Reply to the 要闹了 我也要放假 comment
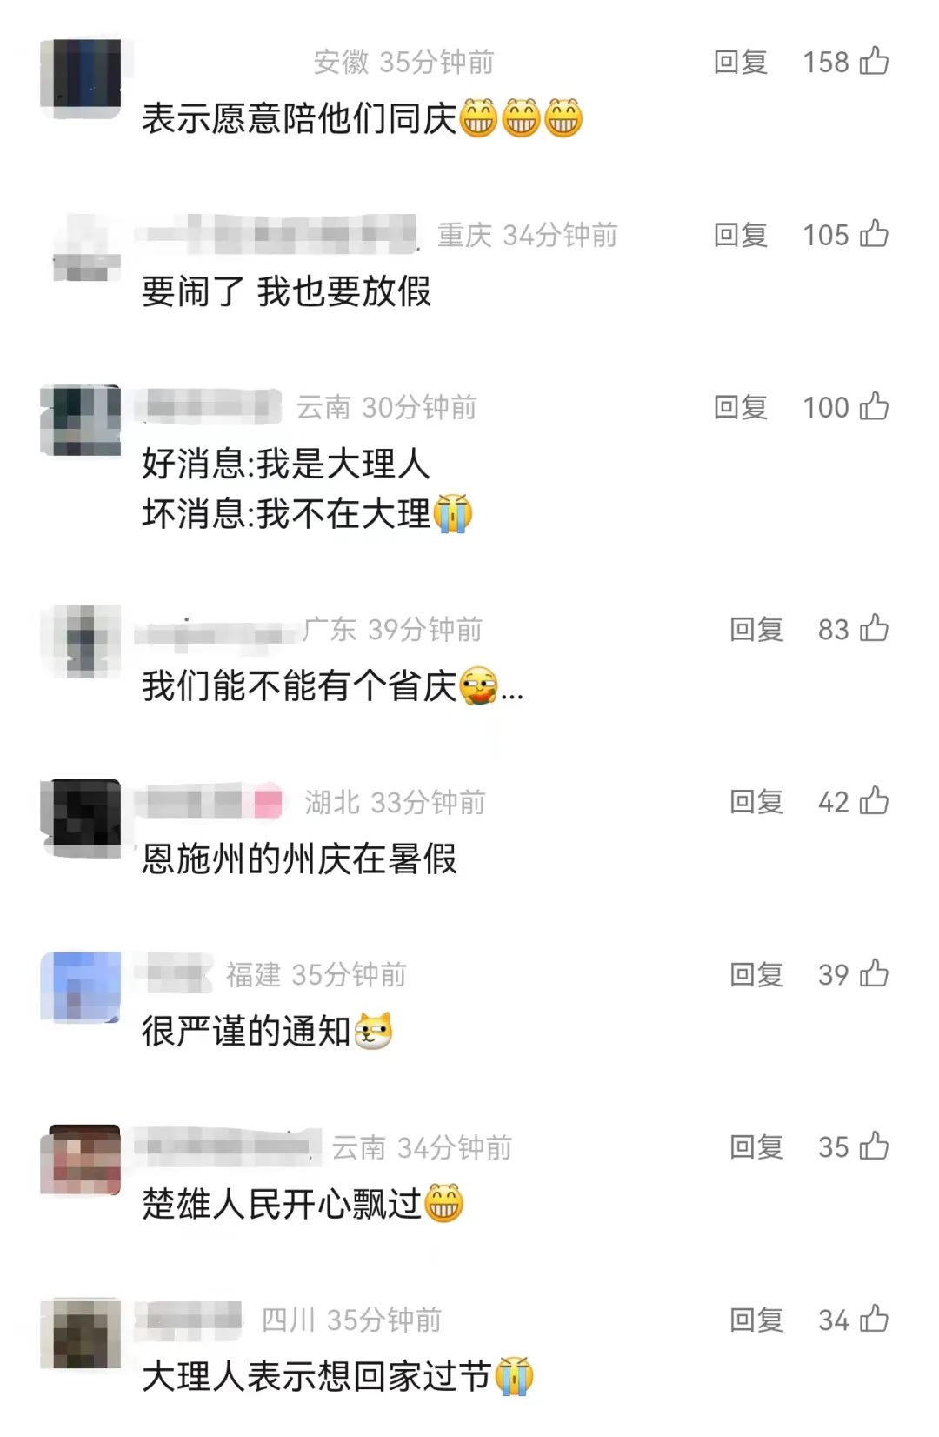Viewport: 939px width, 1437px height. pos(740,235)
